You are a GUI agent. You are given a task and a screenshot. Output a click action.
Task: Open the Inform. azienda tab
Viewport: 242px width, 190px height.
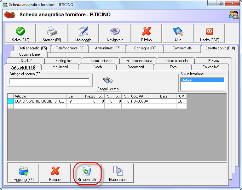(x=101, y=61)
